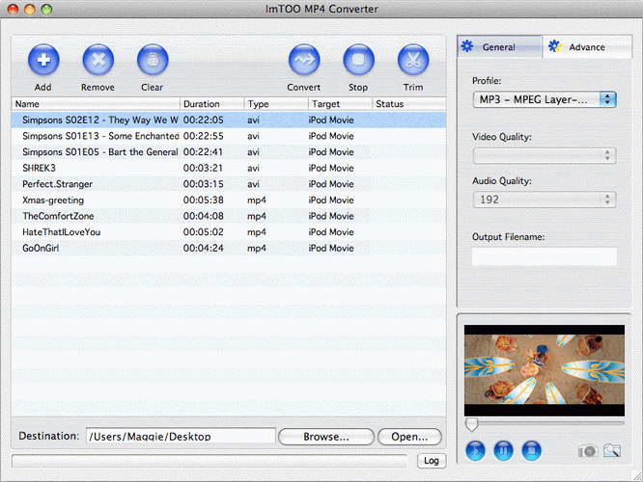Pause the preview video
The height and width of the screenshot is (482, 643).
tap(503, 450)
